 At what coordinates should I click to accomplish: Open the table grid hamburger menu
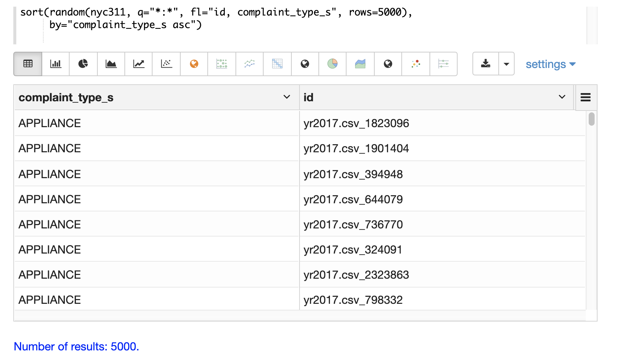click(586, 97)
